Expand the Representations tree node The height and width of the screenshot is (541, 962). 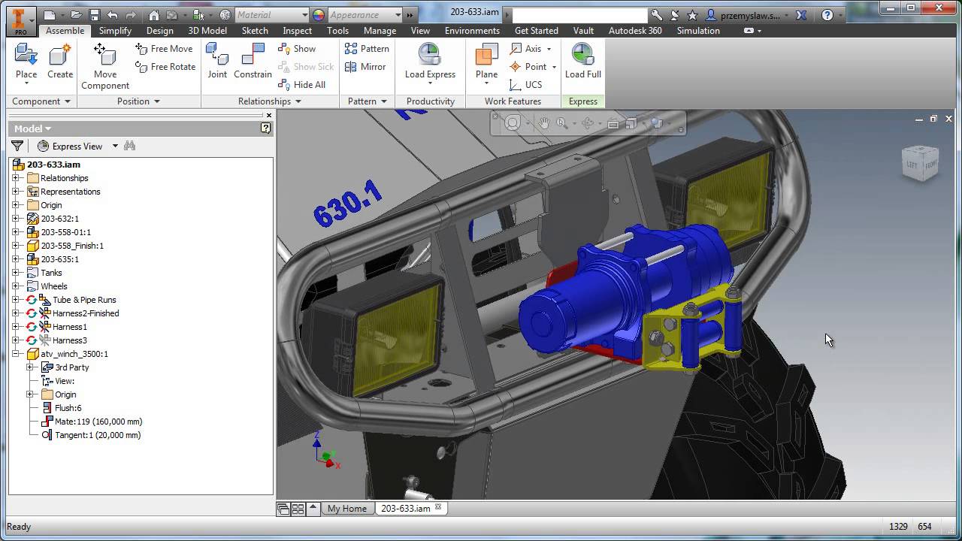tap(16, 192)
